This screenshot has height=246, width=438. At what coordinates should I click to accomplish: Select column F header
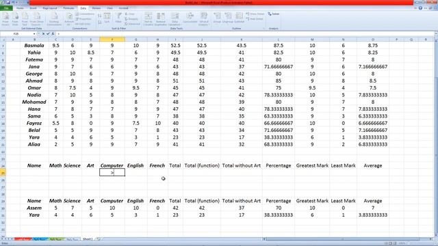(x=112, y=40)
